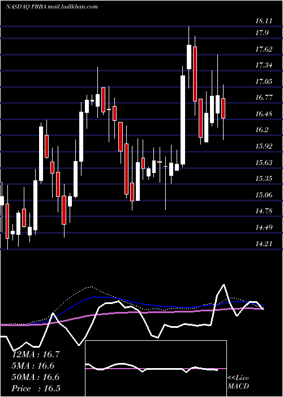Select the 17.9 price axis label
This screenshot has width=283, height=397.
pos(261,33)
